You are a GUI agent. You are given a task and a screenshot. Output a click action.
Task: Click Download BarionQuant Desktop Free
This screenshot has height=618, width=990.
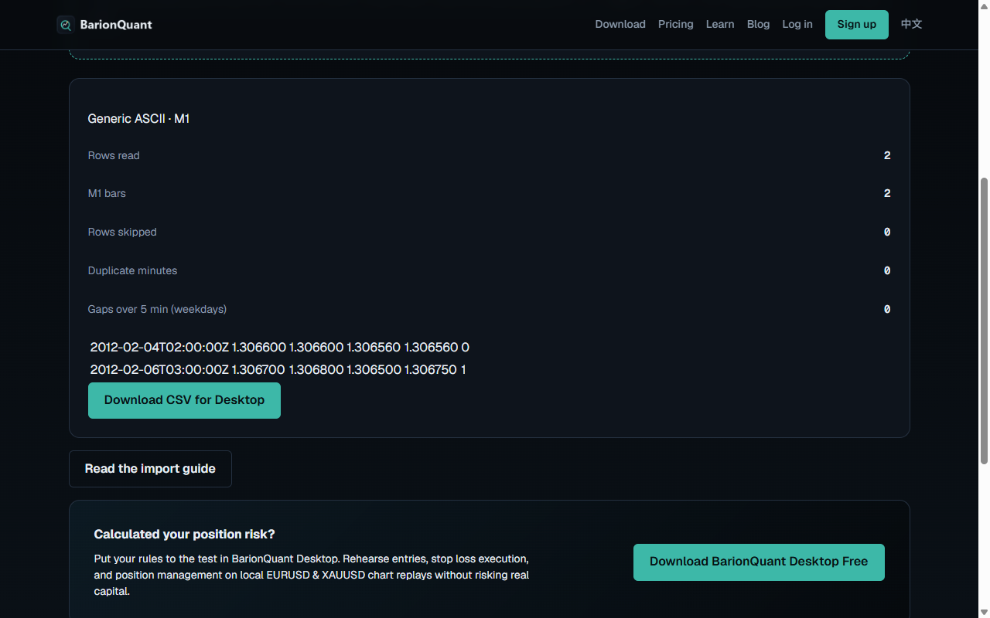tap(759, 562)
